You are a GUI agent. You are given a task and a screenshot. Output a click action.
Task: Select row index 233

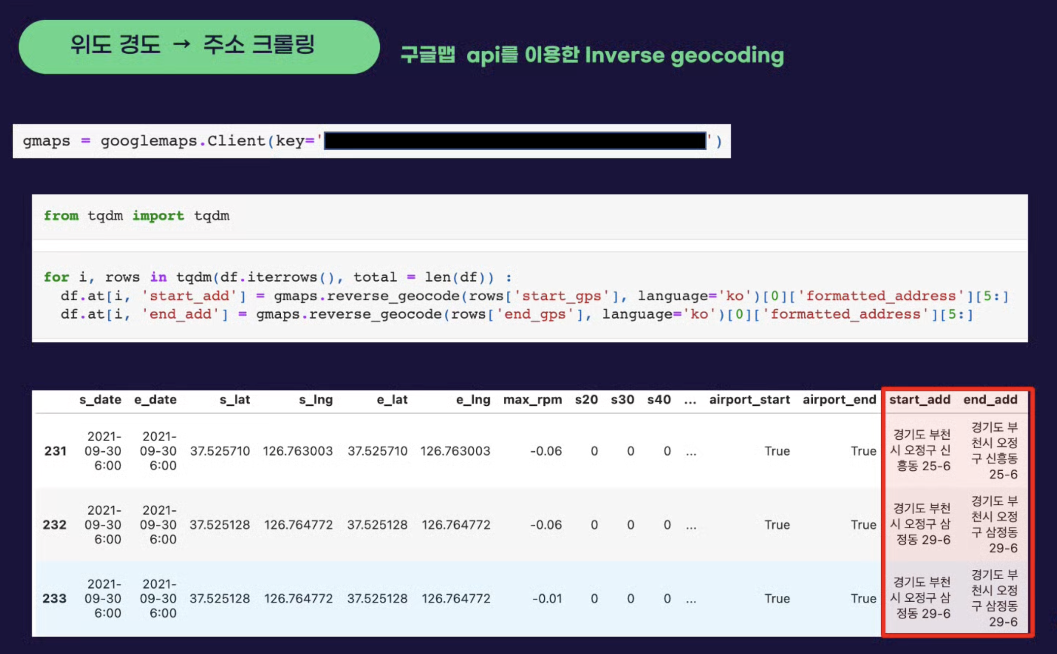pyautogui.click(x=54, y=599)
